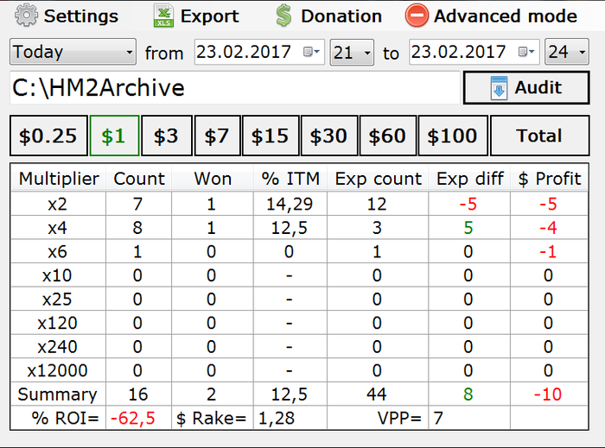Image resolution: width=605 pixels, height=448 pixels.
Task: Click the Settings label
Action: pos(81,16)
